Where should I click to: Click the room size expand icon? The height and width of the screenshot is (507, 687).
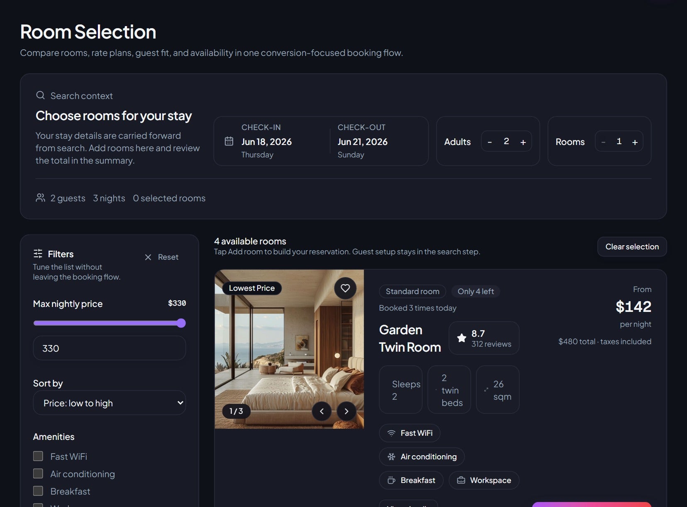[486, 390]
